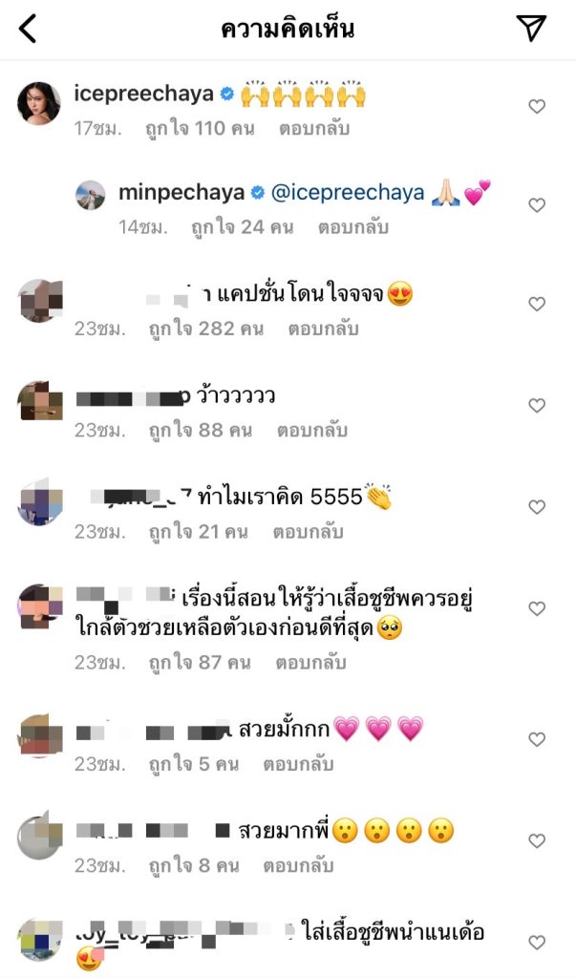Go back using the top-left arrow
The height and width of the screenshot is (978, 576).
pos(28,29)
